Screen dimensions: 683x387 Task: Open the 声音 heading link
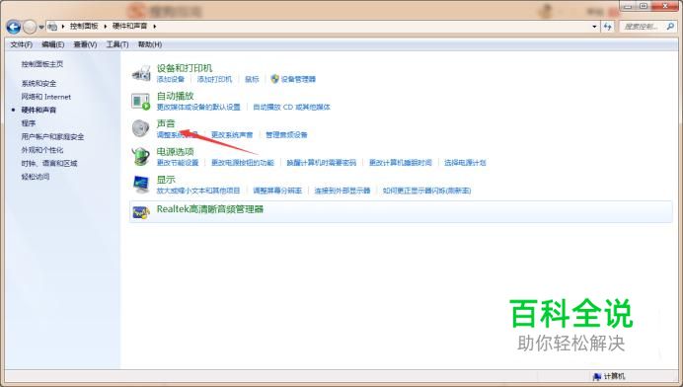166,123
